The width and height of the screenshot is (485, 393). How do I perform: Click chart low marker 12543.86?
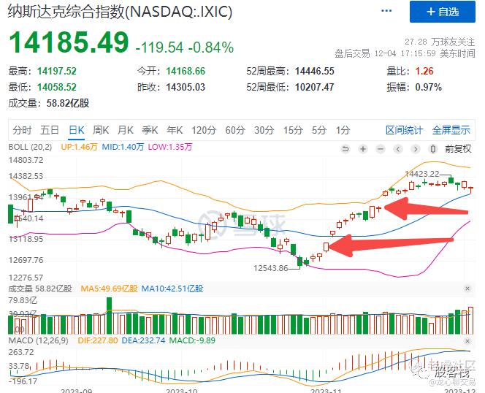click(x=271, y=268)
